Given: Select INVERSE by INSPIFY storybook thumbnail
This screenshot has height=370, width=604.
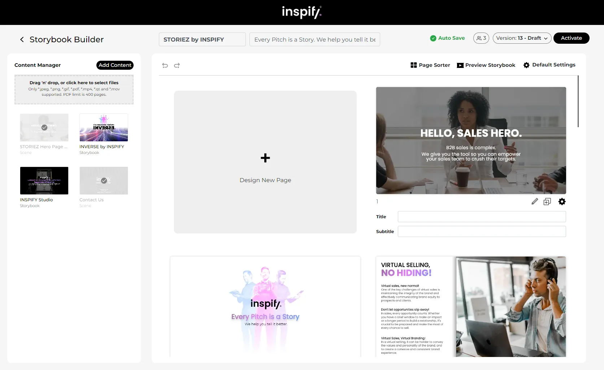Looking at the screenshot, I should [104, 128].
